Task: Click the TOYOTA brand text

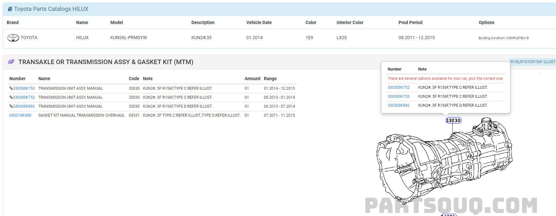Action: (29, 37)
